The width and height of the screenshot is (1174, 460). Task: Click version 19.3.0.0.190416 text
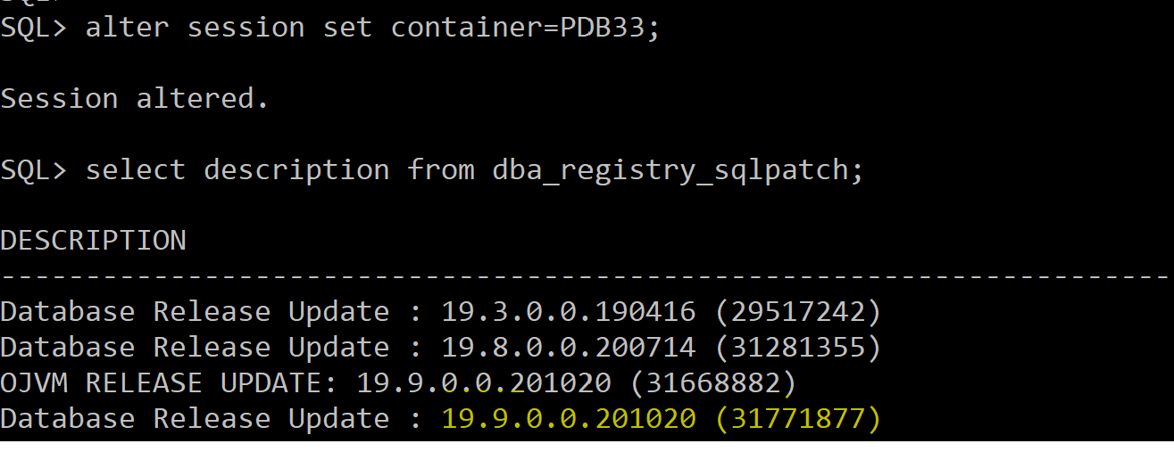click(568, 312)
